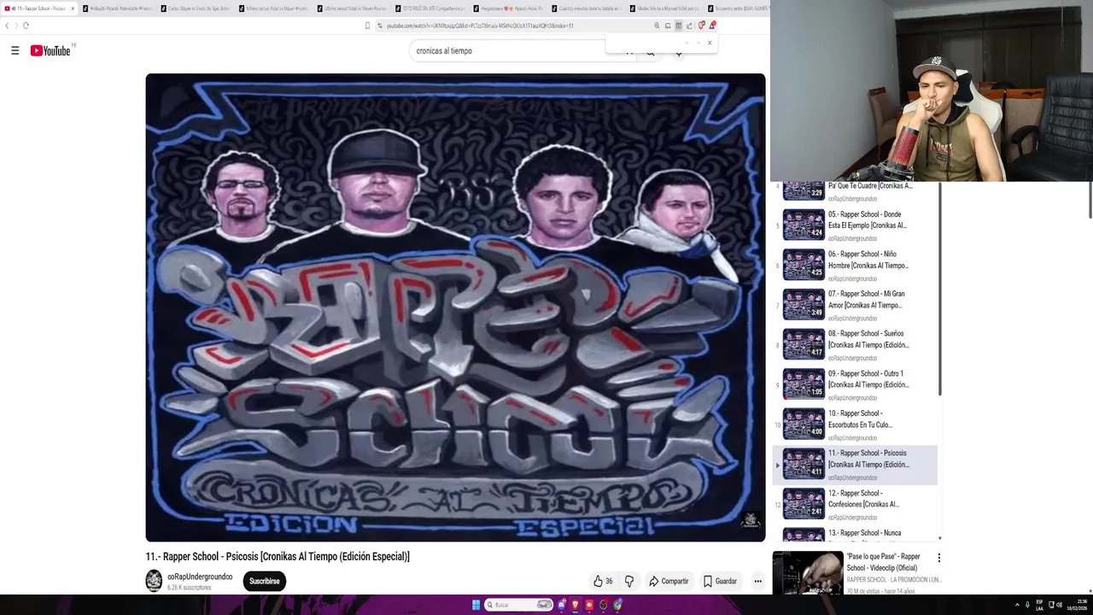1093x615 pixels.
Task: Open the coRapUndergroundoo channel avatar
Action: [154, 581]
